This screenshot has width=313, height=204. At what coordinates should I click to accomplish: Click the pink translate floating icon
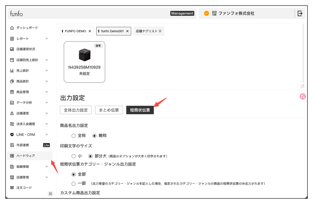pos(303,97)
